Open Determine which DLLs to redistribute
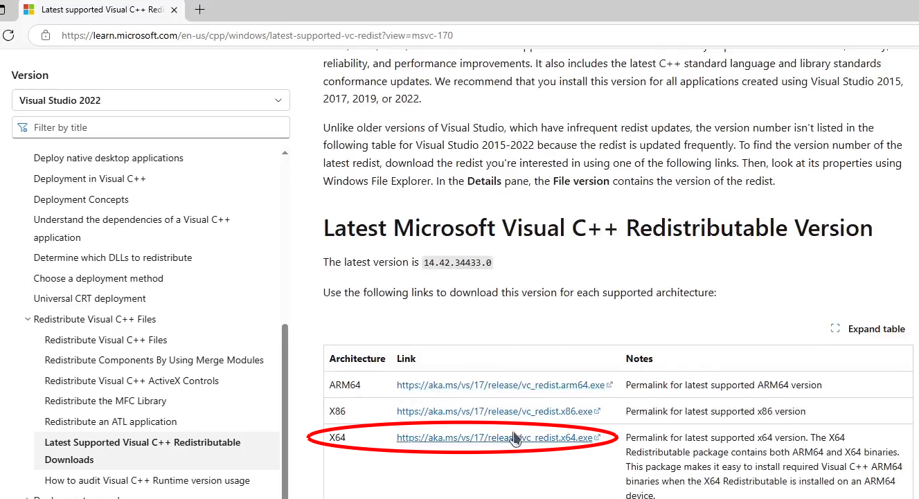919x499 pixels. (x=113, y=257)
